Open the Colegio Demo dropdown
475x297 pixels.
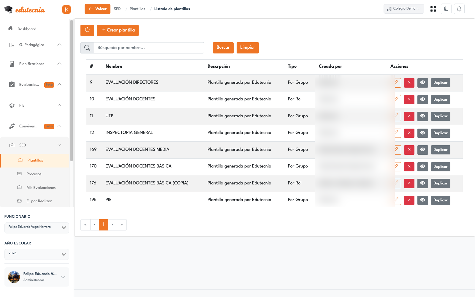pos(404,9)
